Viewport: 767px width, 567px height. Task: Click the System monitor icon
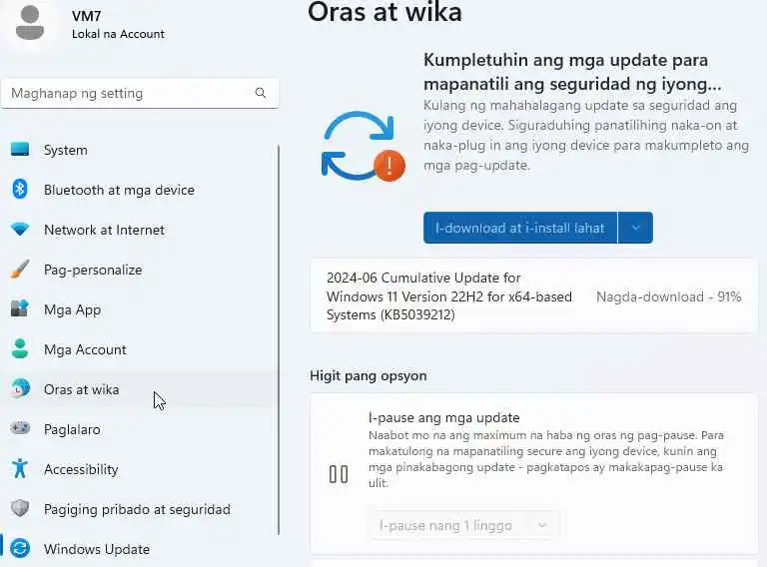coord(20,149)
